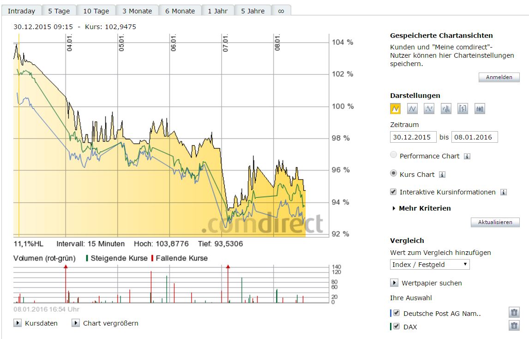The image size is (529, 339).
Task: Switch to the 5 Jahre tab
Action: (252, 11)
